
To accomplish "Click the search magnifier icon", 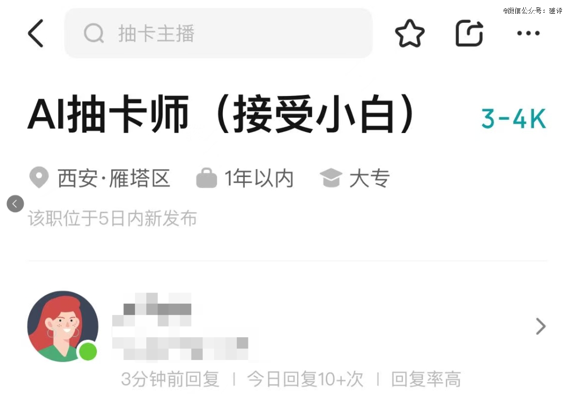I will point(94,33).
